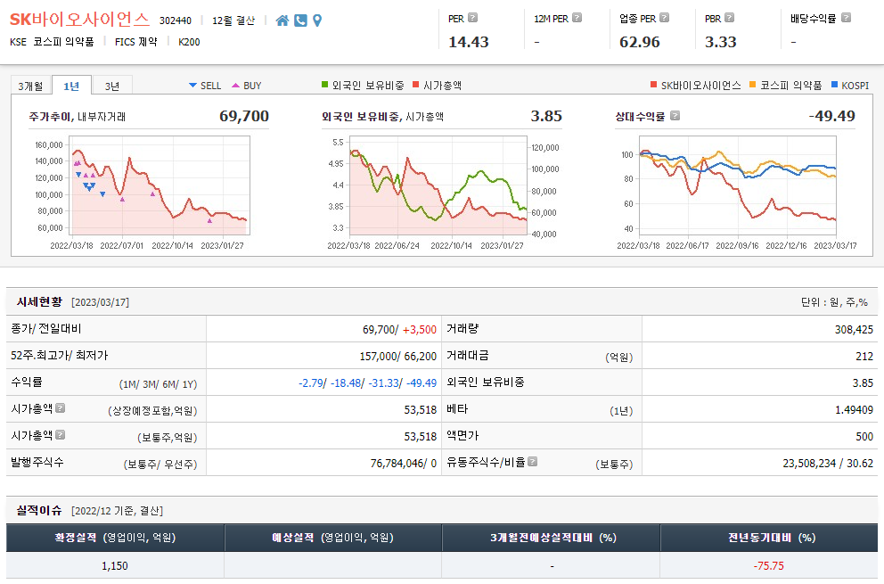Click the 외국인 보유비중 chart area
The width and height of the screenshot is (884, 584).
438,185
